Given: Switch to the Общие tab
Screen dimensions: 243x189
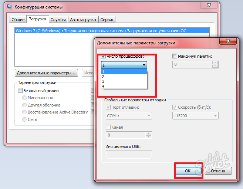Looking at the screenshot, I should click(x=18, y=20).
